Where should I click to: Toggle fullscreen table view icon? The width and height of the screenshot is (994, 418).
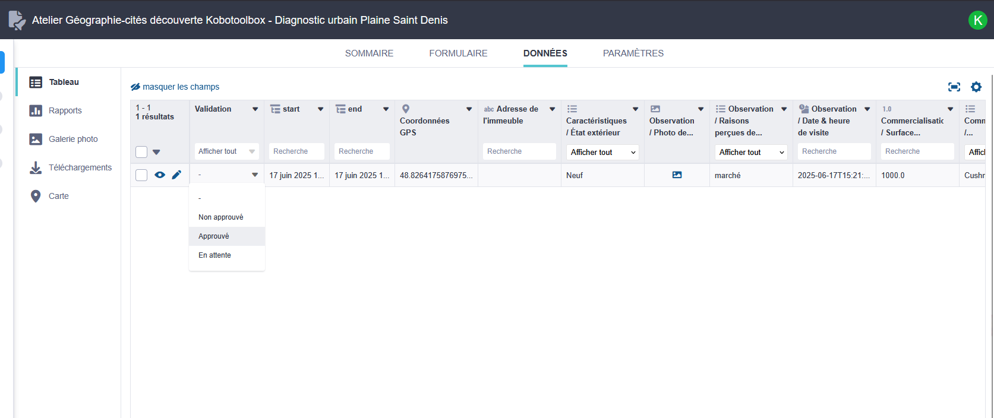(954, 87)
